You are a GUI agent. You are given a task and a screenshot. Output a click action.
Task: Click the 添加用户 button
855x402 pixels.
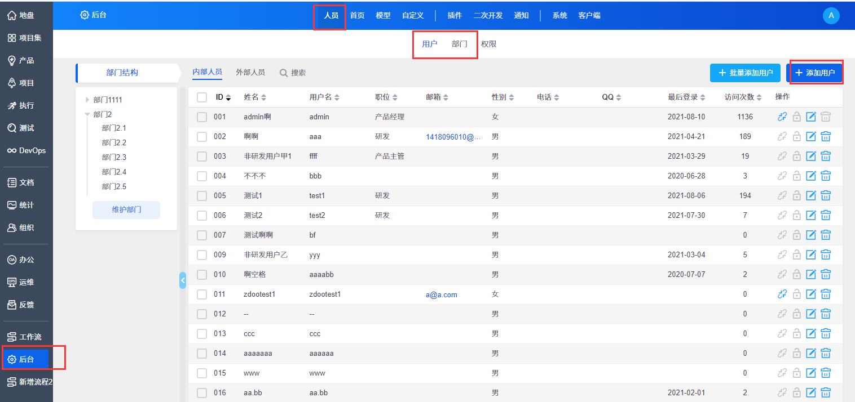[x=814, y=73]
